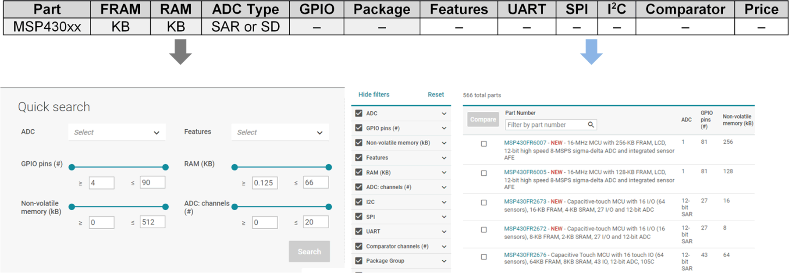The width and height of the screenshot is (789, 273).
Task: Click the MSP430xx cell in top table
Action: point(47,27)
